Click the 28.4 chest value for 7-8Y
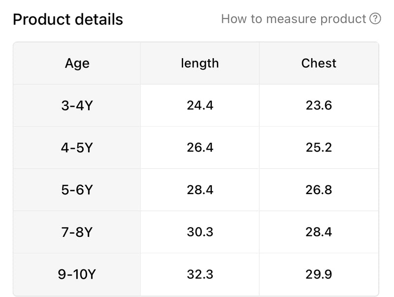The image size is (394, 297). pos(319,232)
